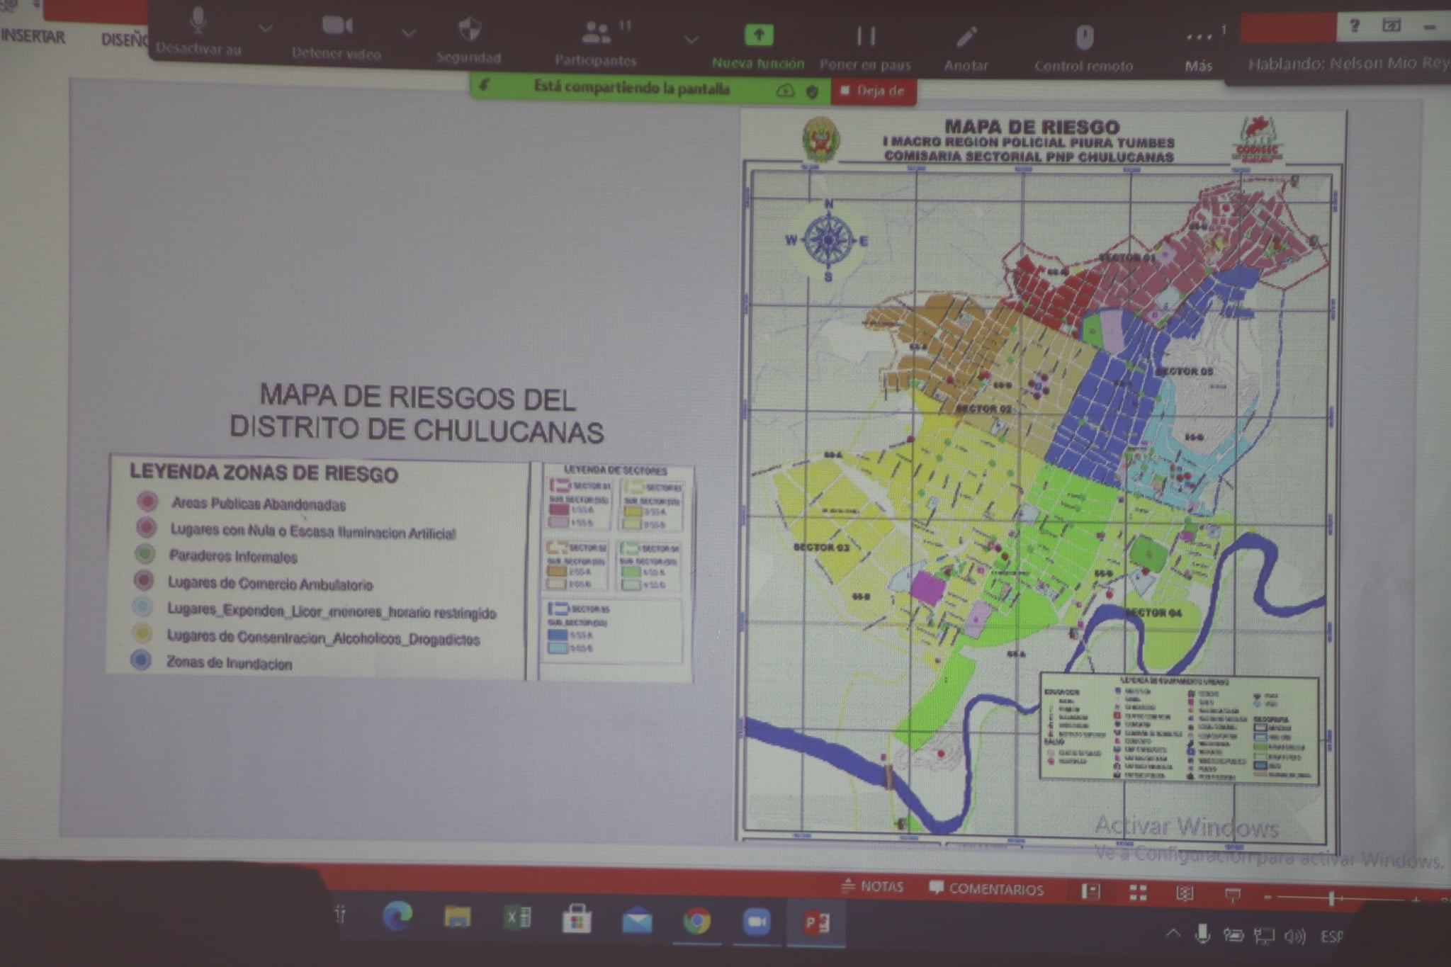Open PowerPoint from the taskbar
The width and height of the screenshot is (1451, 967).
pos(816,923)
